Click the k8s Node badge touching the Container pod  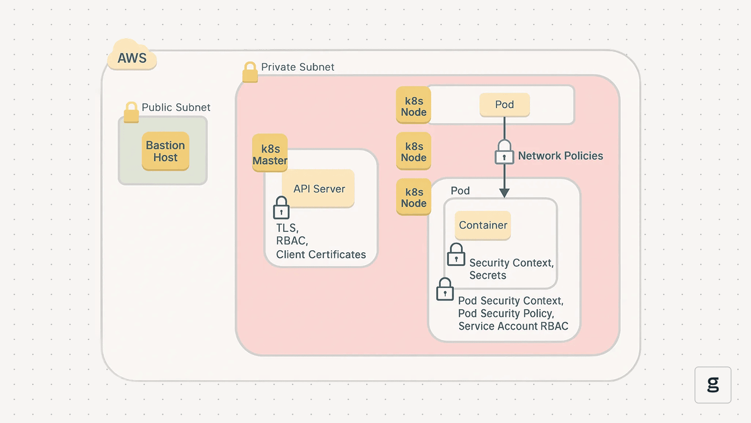click(414, 197)
